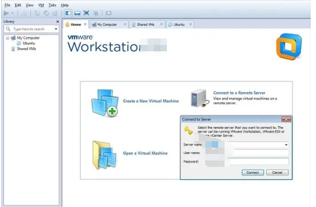Close the Connect to Server dialog

coord(286,119)
